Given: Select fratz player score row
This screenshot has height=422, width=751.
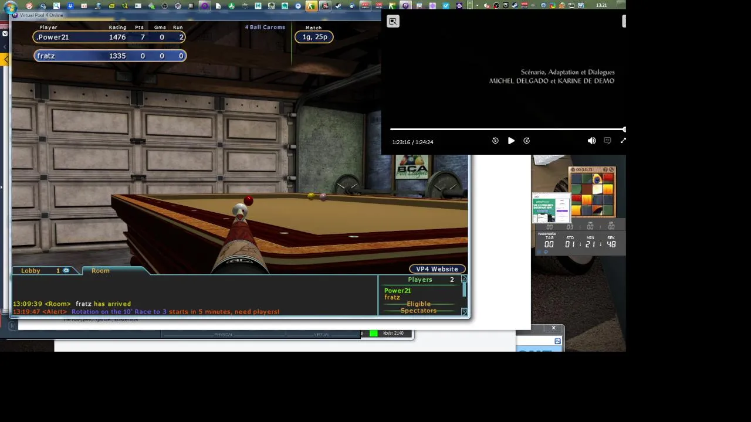Looking at the screenshot, I should 110,56.
